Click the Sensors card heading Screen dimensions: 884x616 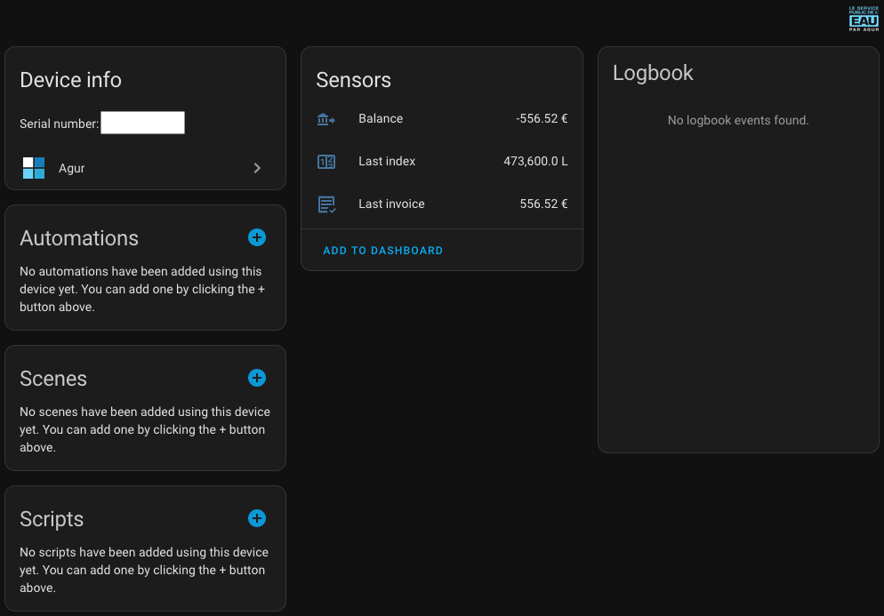(353, 80)
